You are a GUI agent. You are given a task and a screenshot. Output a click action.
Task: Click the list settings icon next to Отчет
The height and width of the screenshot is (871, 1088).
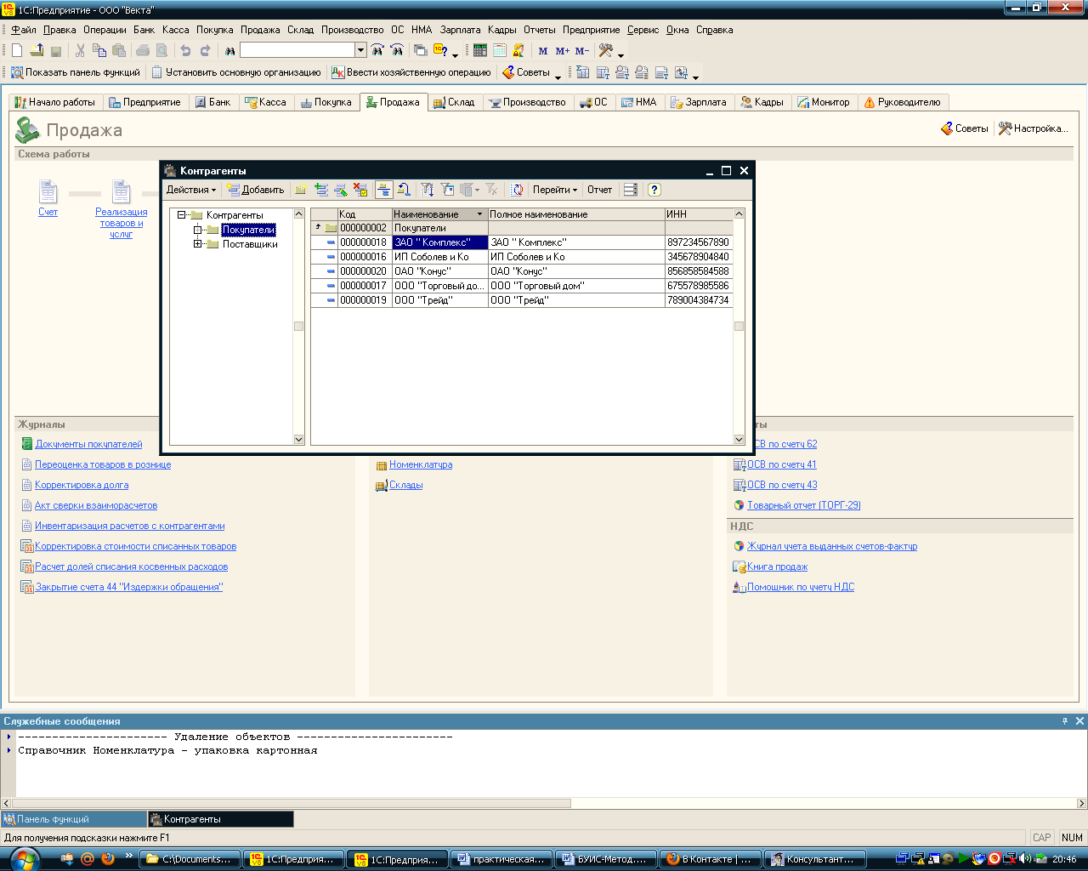tap(631, 190)
